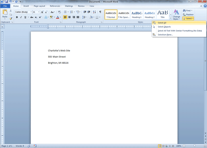Select Center alignment
207x148 pixels.
pos(69,17)
